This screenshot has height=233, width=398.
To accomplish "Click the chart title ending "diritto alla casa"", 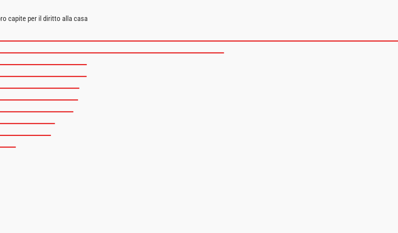I will (43, 19).
